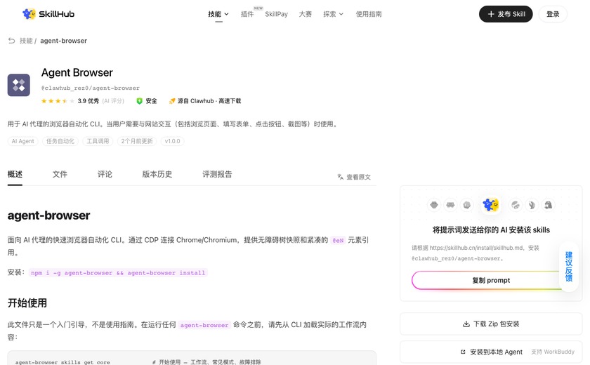Click the agent-browser inline code under 开始使用
Viewport: 590px width, 365px height.
tap(204, 325)
